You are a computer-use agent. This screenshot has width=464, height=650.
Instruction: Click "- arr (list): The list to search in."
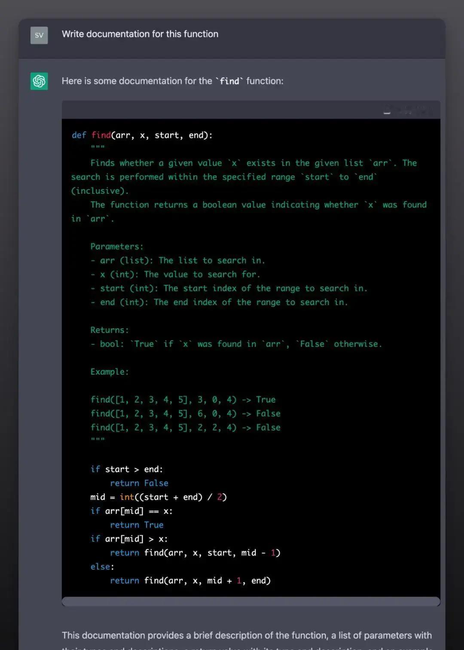pyautogui.click(x=177, y=260)
